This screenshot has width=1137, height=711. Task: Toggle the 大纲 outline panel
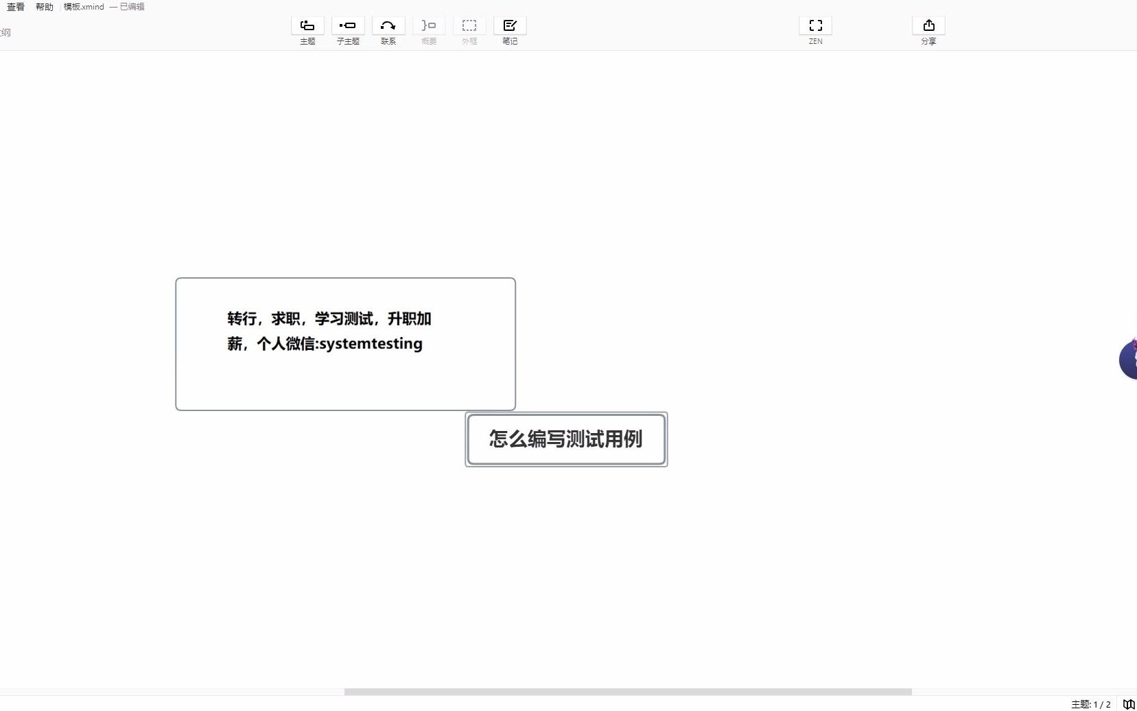point(5,32)
